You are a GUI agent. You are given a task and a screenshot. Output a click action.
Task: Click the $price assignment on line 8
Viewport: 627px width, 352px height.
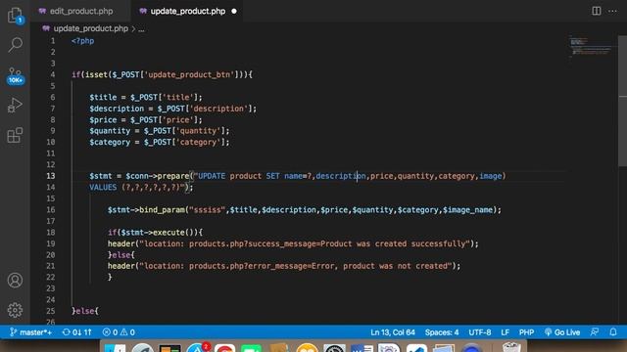[146, 119]
